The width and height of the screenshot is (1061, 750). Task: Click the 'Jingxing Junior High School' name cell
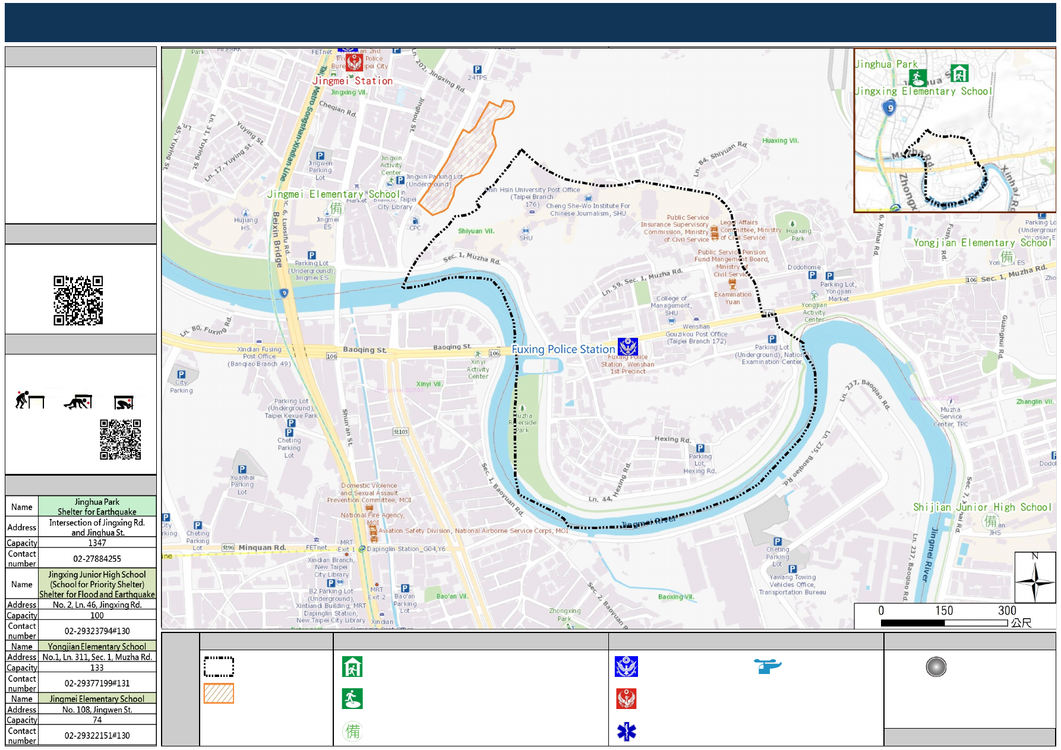[x=97, y=584]
